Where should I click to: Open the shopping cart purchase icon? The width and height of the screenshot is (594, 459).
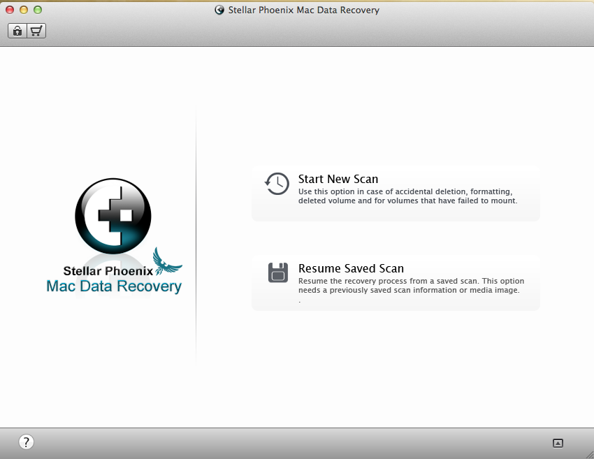pyautogui.click(x=36, y=31)
